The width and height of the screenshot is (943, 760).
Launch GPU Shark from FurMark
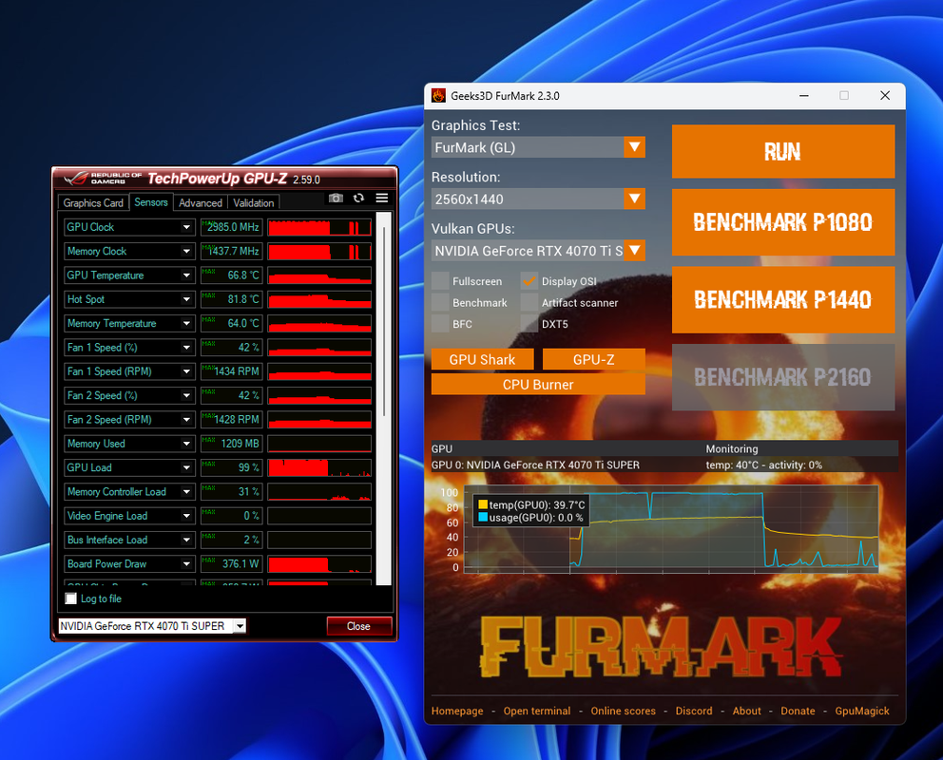482,359
